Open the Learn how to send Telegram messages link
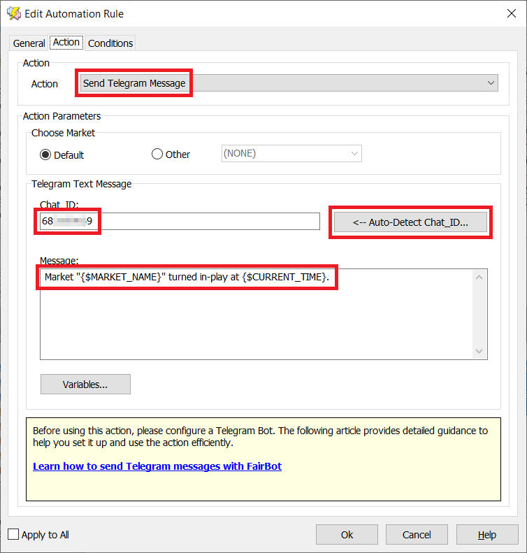Viewport: 527px width, 553px height. 157,466
